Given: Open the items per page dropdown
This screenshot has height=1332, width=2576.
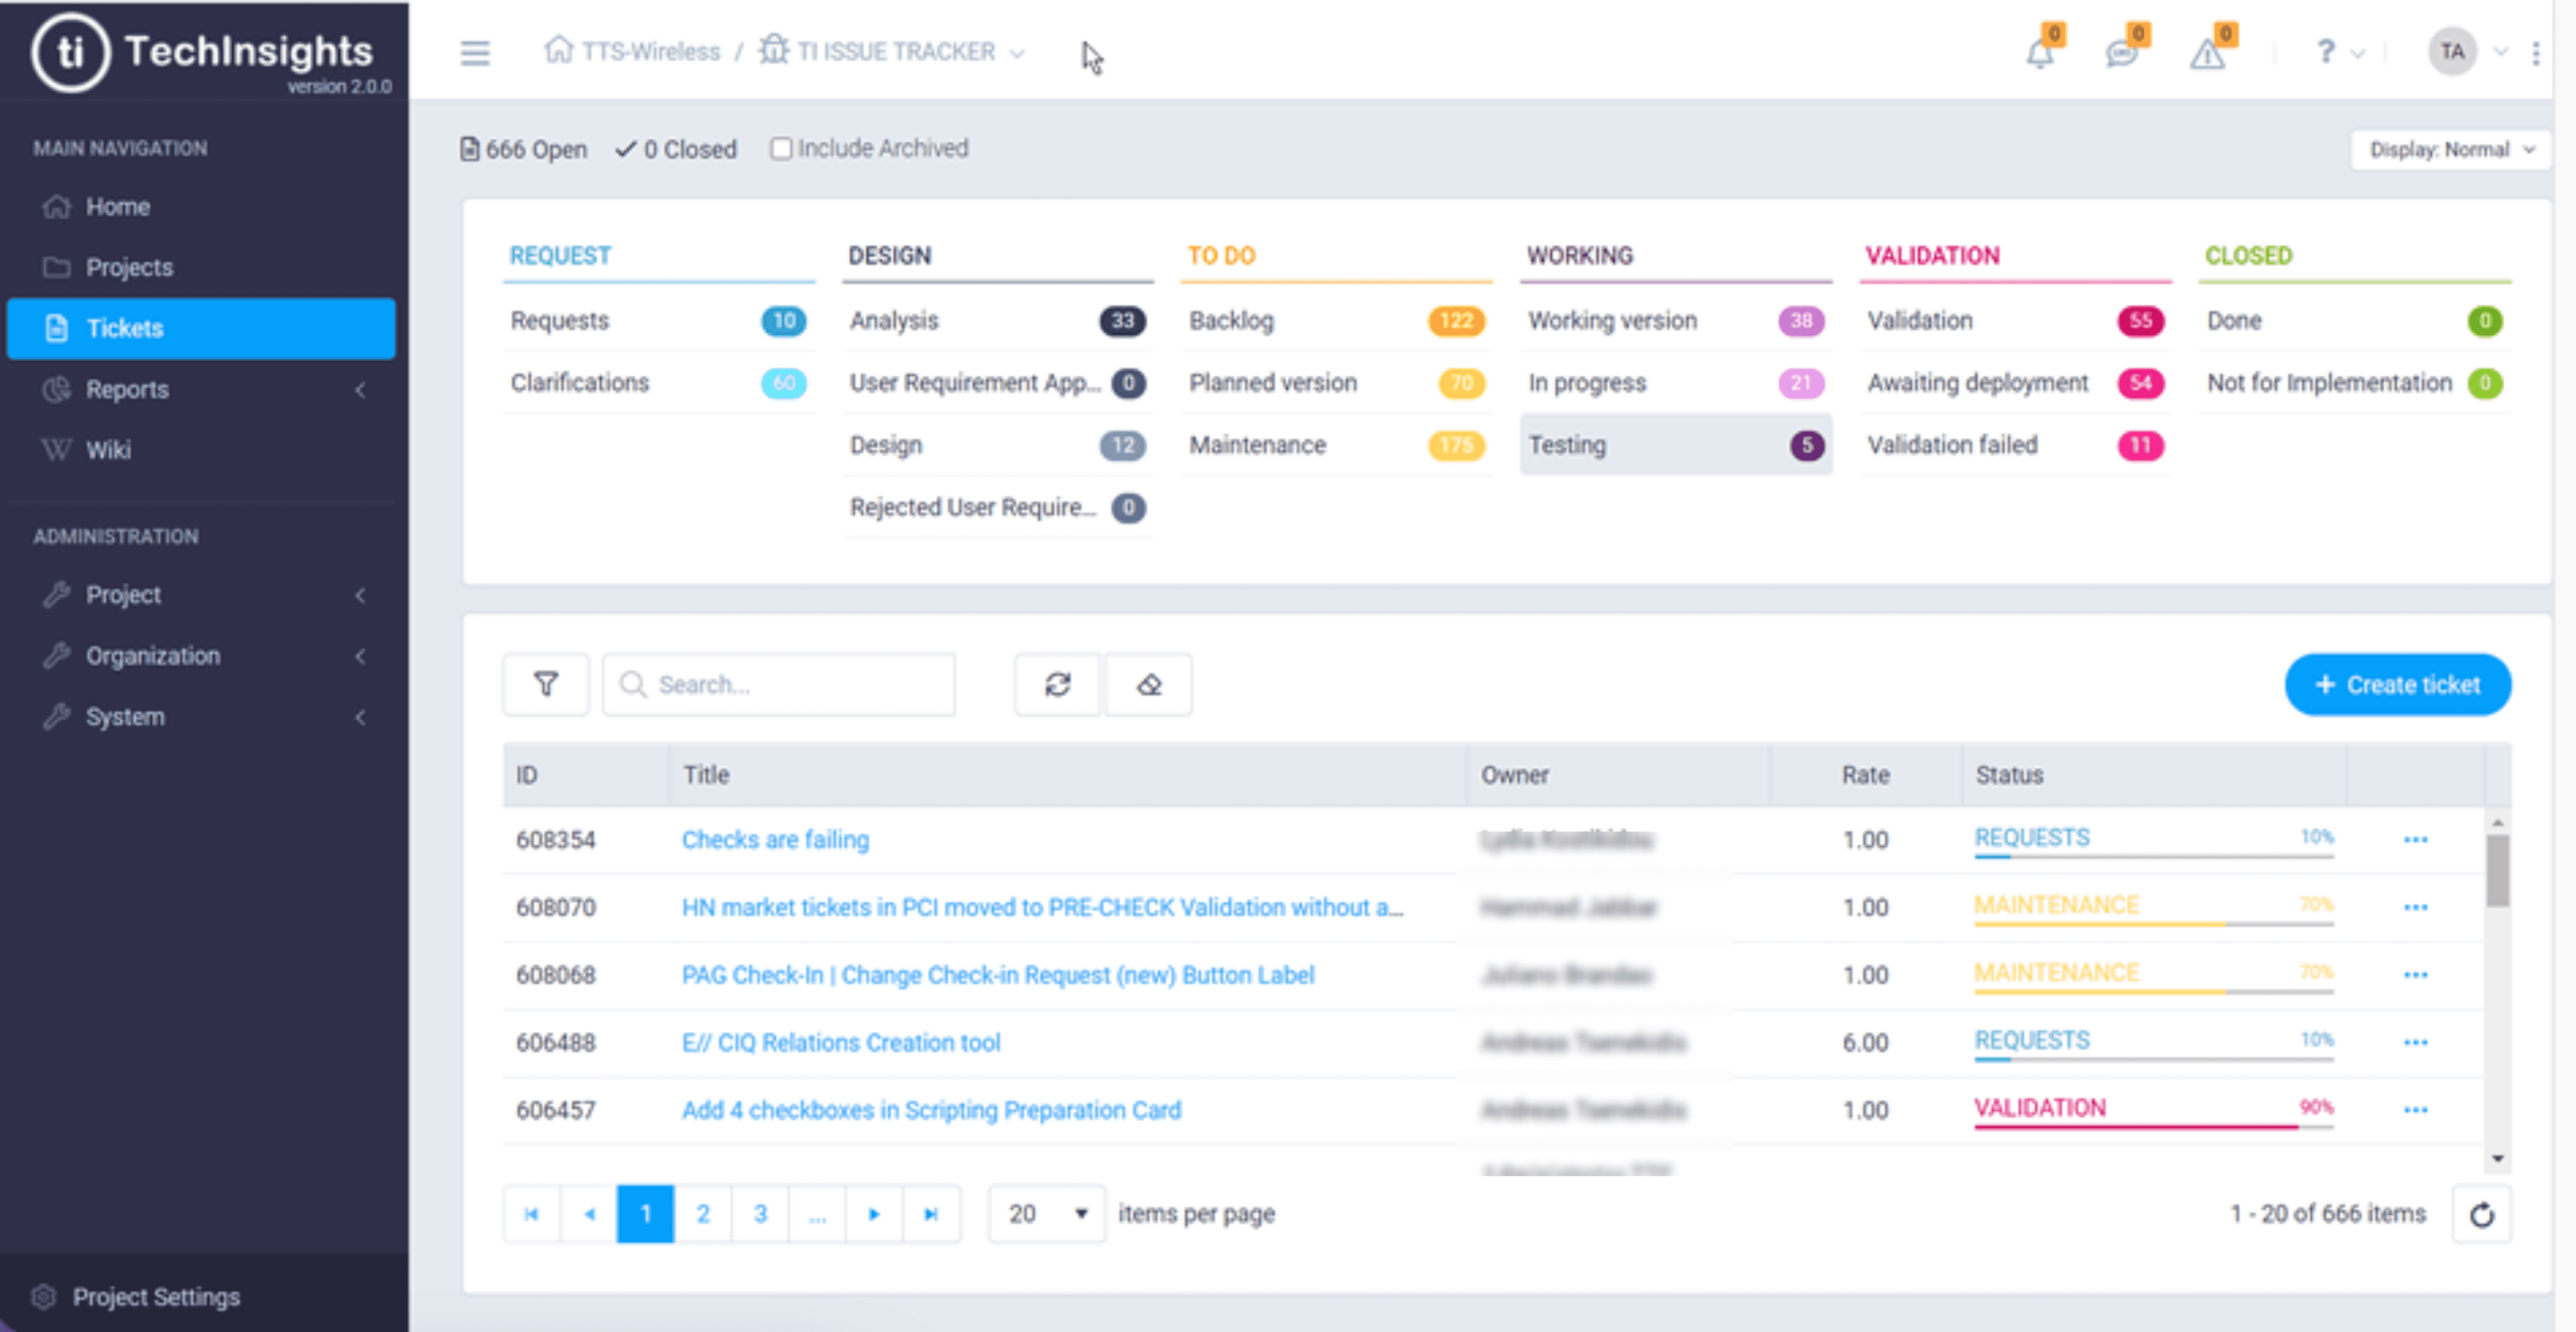Looking at the screenshot, I should tap(1046, 1213).
